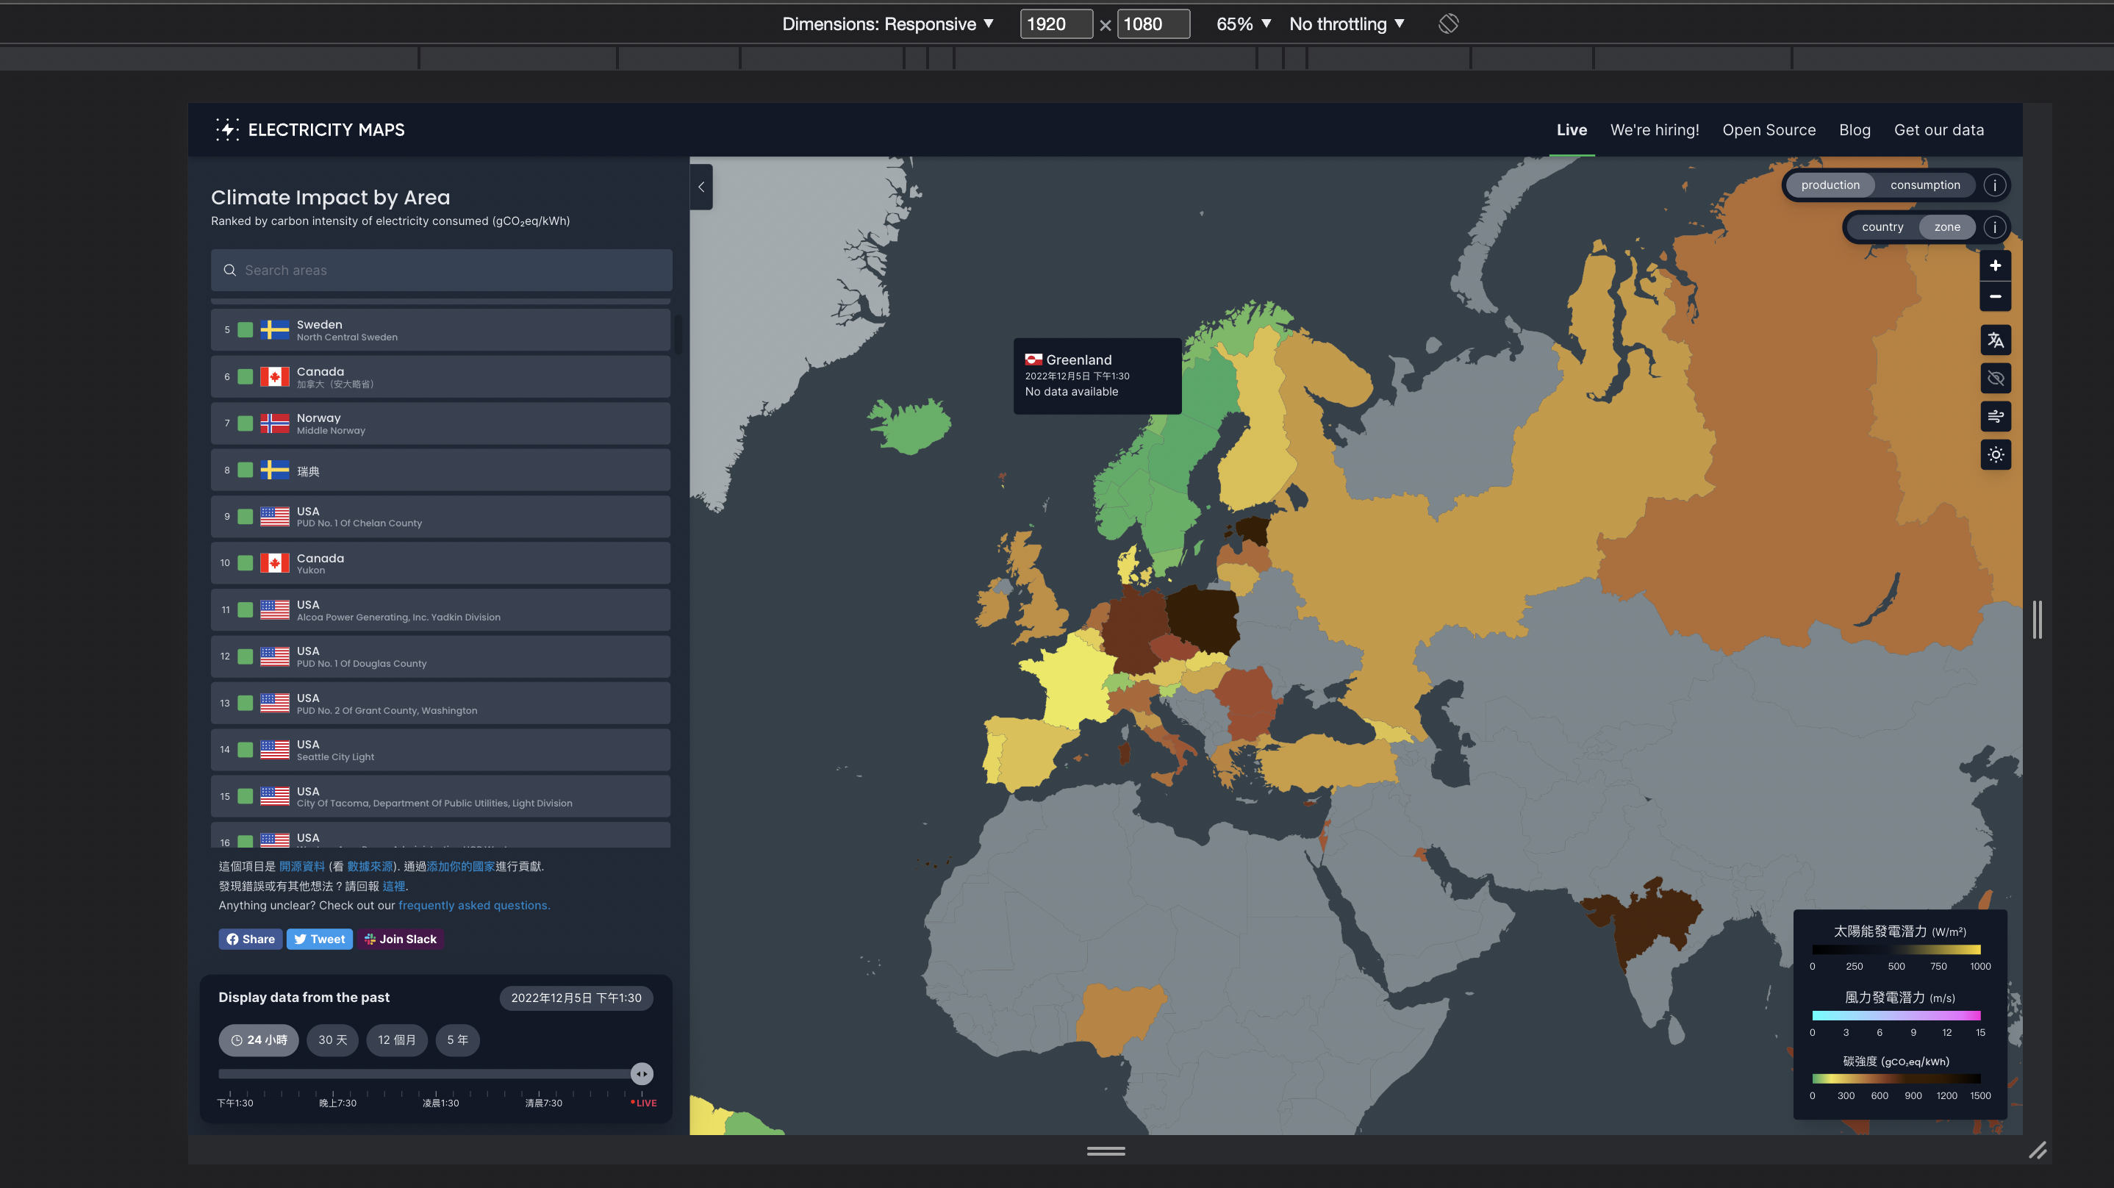The width and height of the screenshot is (2114, 1188).
Task: Collapse the ranking sidebar with the chevron
Action: pyautogui.click(x=702, y=187)
